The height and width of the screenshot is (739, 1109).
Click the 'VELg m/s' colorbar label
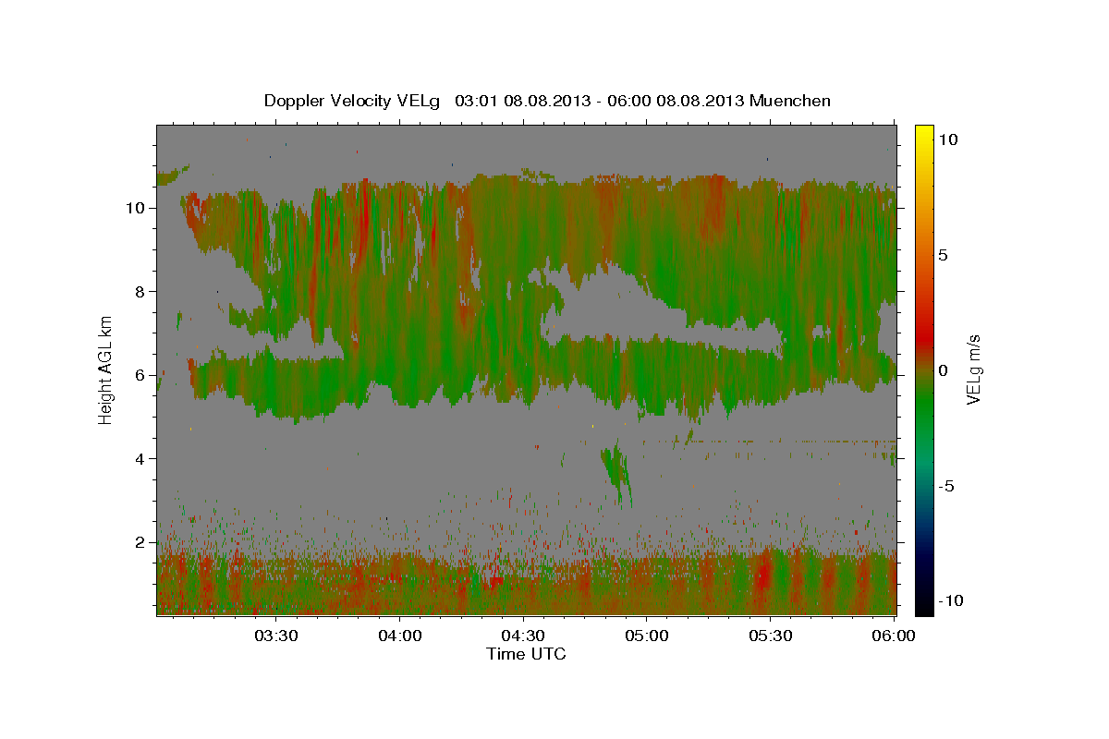click(974, 368)
